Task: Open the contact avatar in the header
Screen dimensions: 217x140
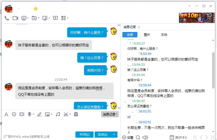Action: (9, 9)
